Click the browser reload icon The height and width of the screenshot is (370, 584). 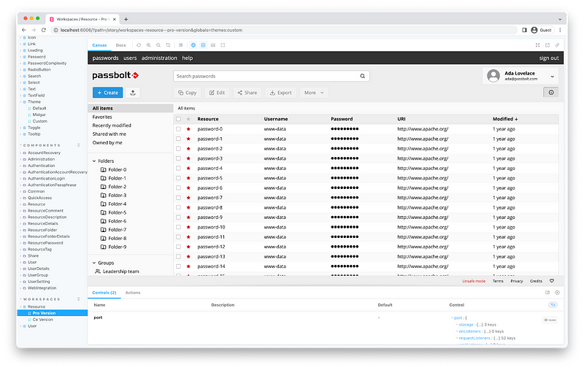point(44,30)
